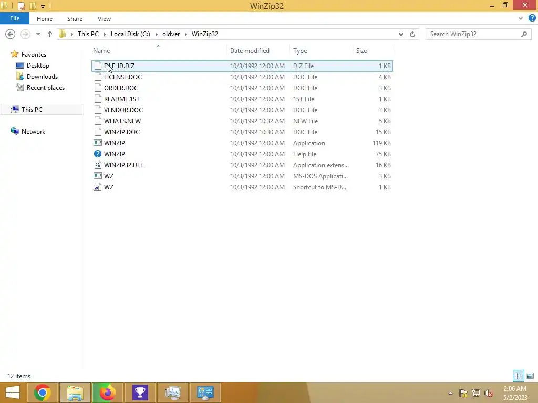The image size is (538, 403).
Task: Show hidden tray icons arrow
Action: 450,393
